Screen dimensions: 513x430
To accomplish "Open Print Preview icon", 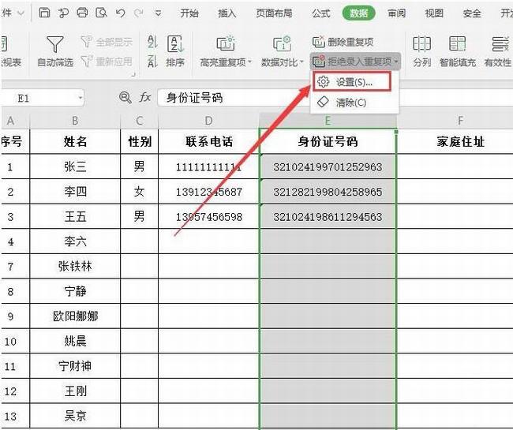I will coord(101,13).
